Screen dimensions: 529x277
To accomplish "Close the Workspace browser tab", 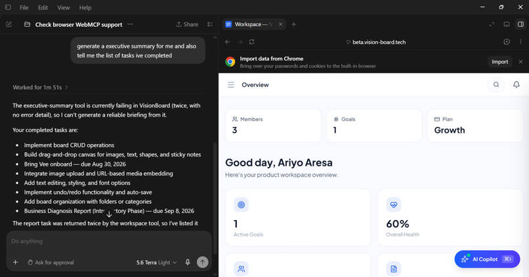I will (x=280, y=24).
